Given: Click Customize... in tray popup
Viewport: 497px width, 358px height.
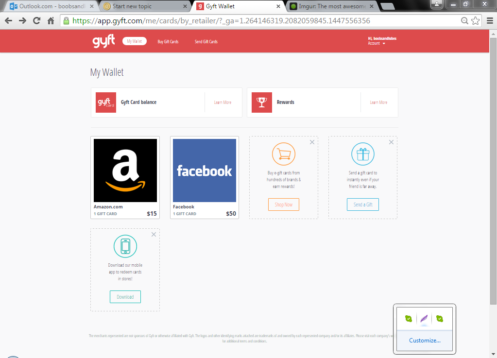Looking at the screenshot, I should (x=425, y=341).
